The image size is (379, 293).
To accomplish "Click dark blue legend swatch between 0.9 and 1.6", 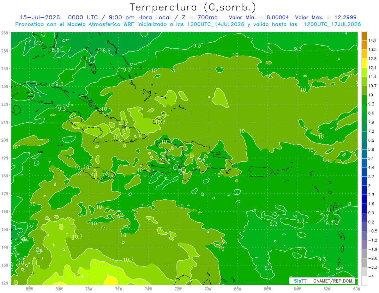I will click(364, 208).
